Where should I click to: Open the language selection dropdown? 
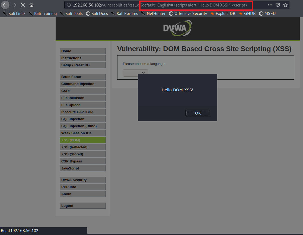pyautogui.click(x=135, y=73)
